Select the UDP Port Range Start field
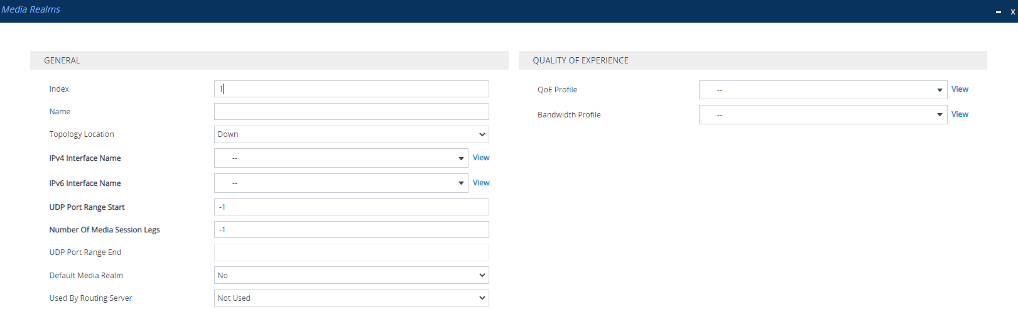Viewport: 1018px width, 309px height. pos(352,207)
